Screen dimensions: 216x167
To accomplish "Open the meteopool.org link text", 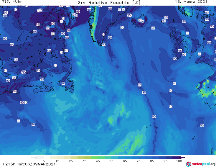I will [203, 164].
